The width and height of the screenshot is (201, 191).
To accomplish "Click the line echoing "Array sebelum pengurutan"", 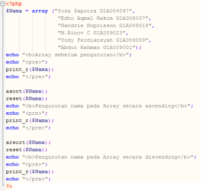I will pos(69,55).
